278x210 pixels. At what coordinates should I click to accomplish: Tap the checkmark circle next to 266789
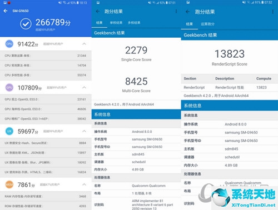tap(26, 24)
